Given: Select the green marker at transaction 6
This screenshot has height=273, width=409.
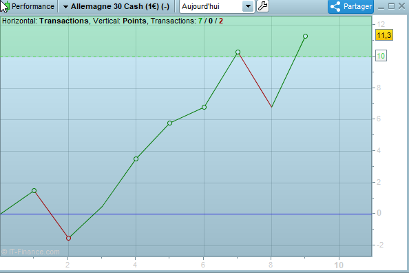Looking at the screenshot, I should pyautogui.click(x=204, y=107).
